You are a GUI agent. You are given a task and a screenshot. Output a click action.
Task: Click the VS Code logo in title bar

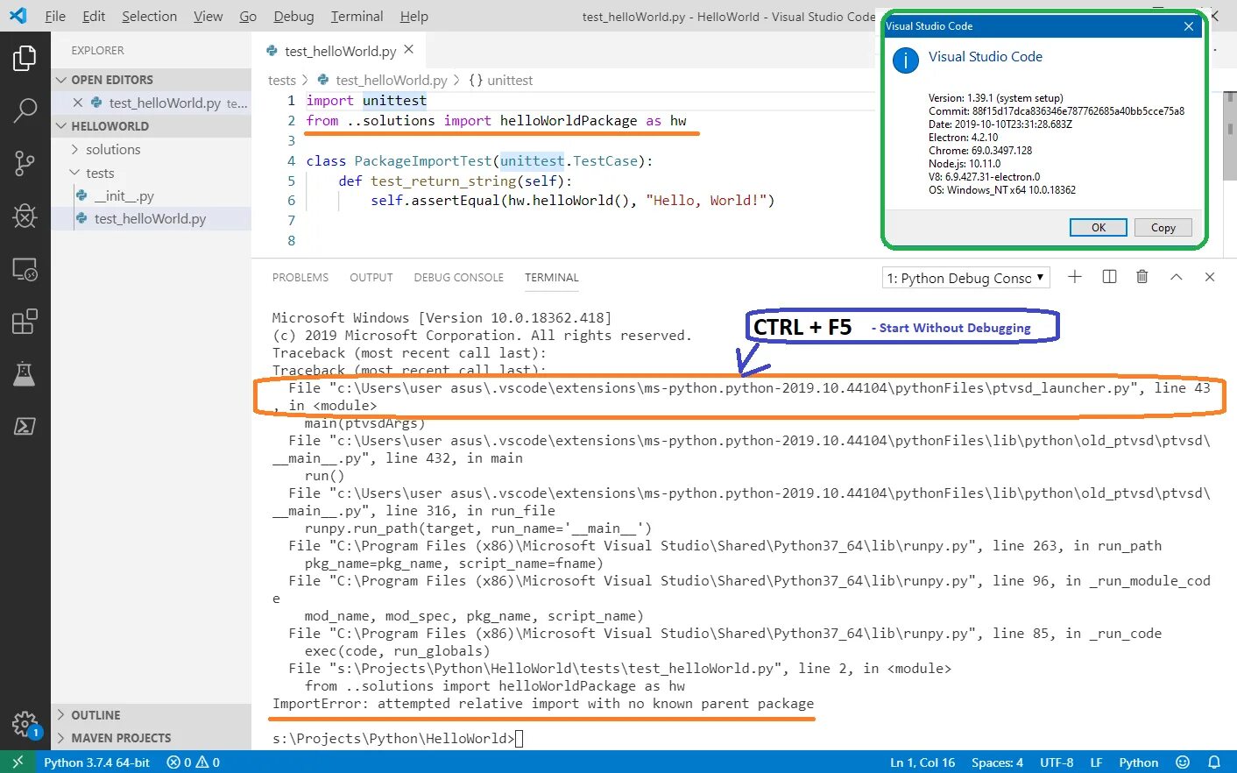pos(18,16)
